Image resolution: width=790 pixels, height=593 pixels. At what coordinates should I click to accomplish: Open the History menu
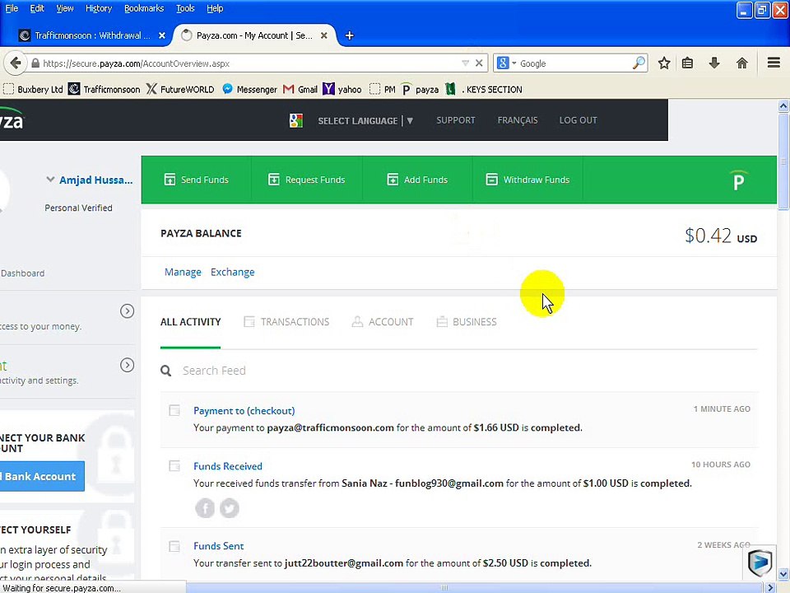tap(98, 8)
